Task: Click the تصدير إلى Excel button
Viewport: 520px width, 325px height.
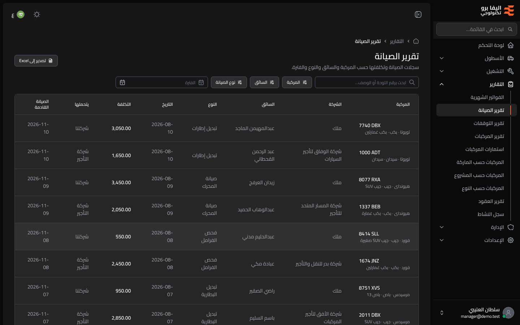Action: pos(36,61)
